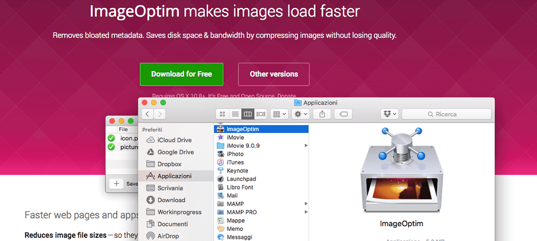Expand the iMovie 9.0.9 folder arrow

click(x=306, y=146)
